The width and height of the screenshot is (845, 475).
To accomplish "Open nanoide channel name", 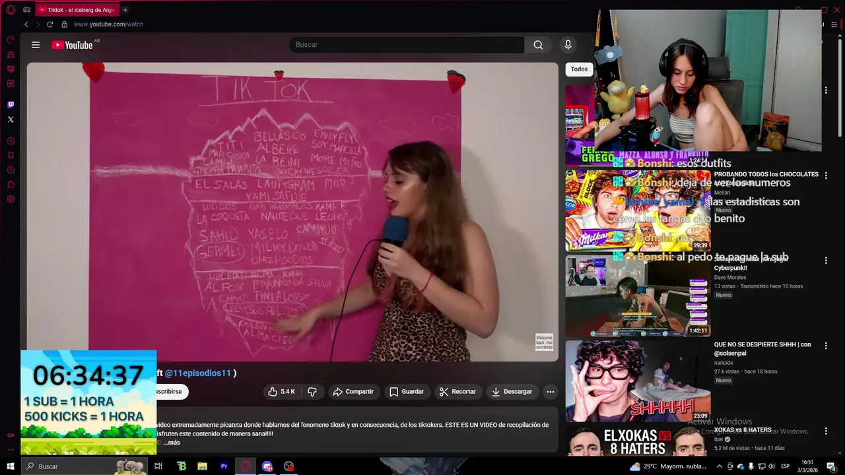I will click(x=724, y=362).
